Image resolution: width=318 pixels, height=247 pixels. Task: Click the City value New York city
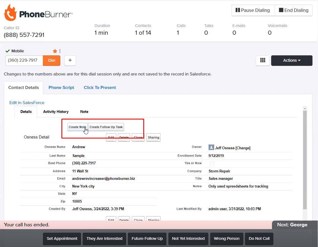tap(83, 186)
